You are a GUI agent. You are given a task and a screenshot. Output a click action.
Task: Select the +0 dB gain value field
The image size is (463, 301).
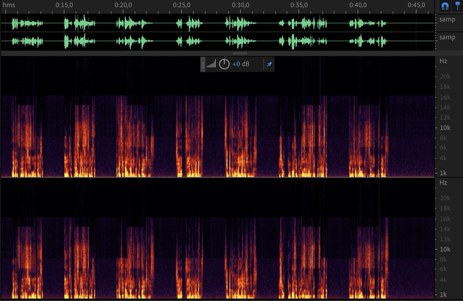(x=241, y=64)
